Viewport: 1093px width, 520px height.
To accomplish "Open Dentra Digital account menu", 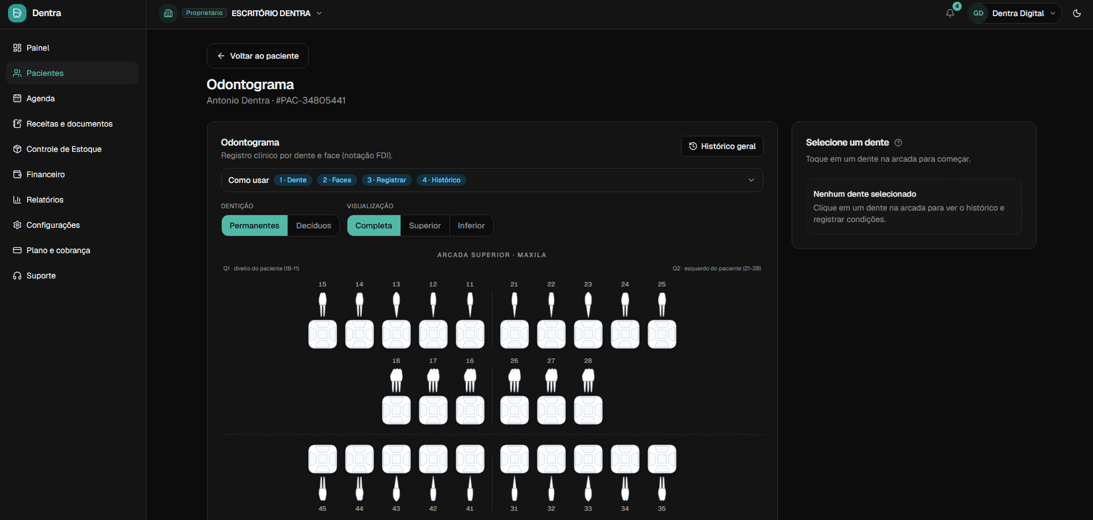I will (1014, 13).
